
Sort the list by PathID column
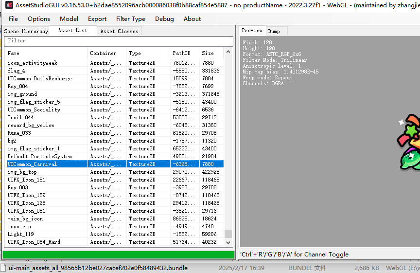(184, 53)
